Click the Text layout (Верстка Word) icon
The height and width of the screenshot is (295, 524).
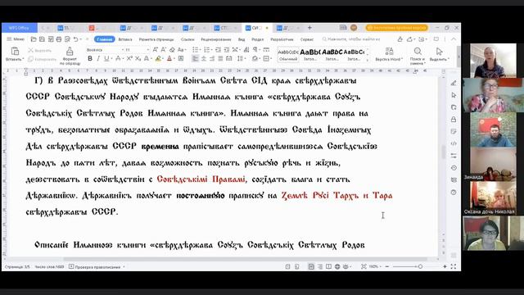point(389,51)
